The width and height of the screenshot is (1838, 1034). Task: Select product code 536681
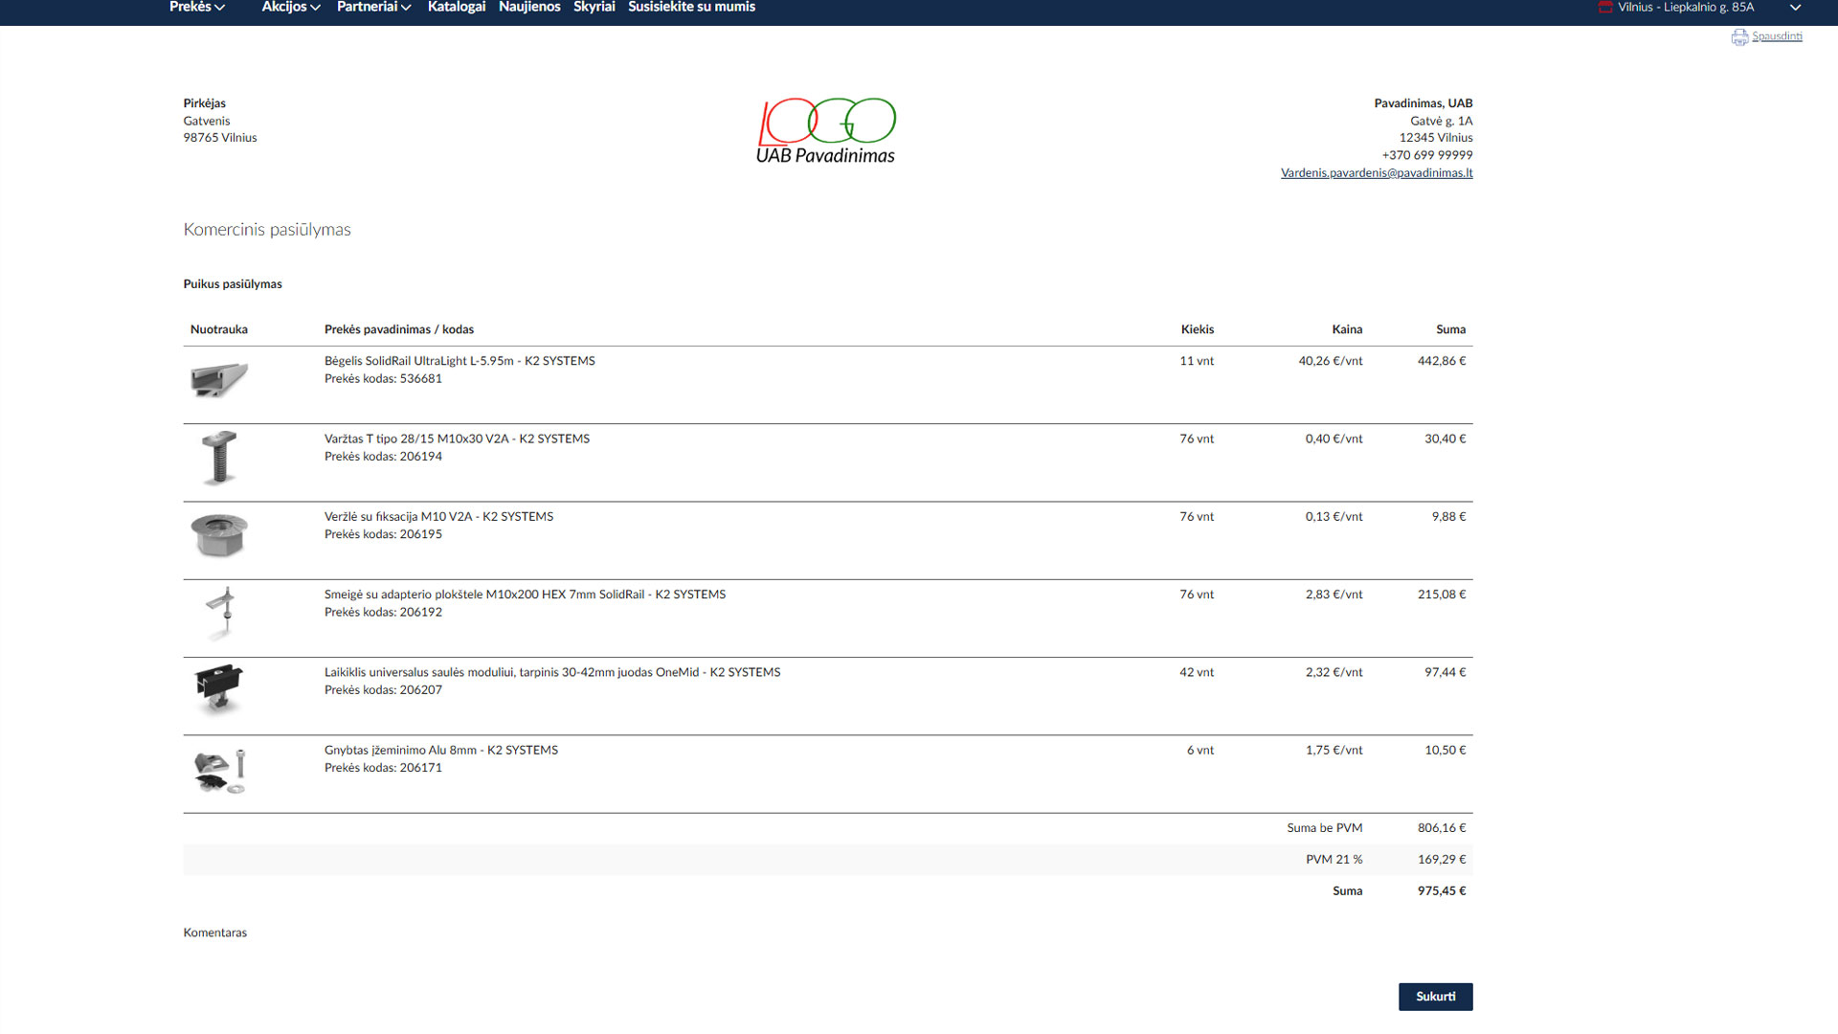pyautogui.click(x=421, y=379)
